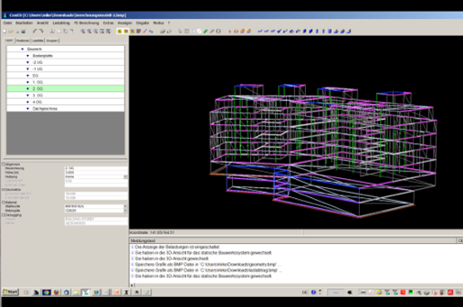Select the EG storey row
The width and height of the screenshot is (463, 307).
point(66,76)
